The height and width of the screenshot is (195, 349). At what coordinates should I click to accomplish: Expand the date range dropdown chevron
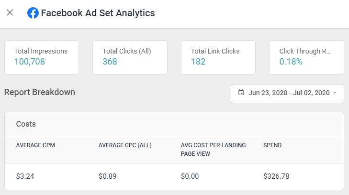pyautogui.click(x=335, y=93)
